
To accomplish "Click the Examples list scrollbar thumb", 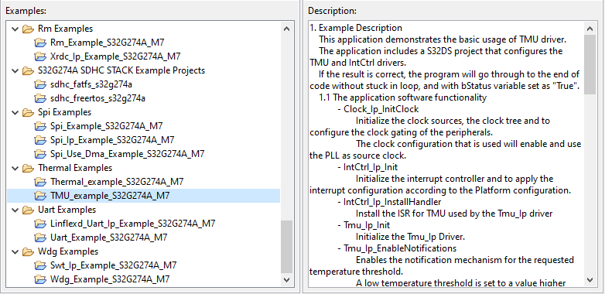I will [x=287, y=247].
